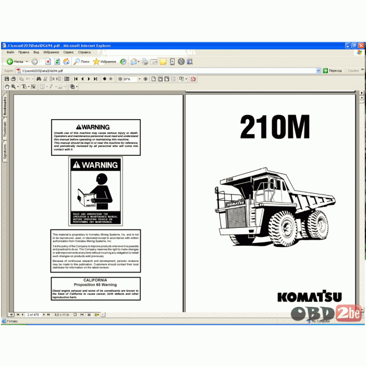Click the yellow key security icon

click(97, 315)
